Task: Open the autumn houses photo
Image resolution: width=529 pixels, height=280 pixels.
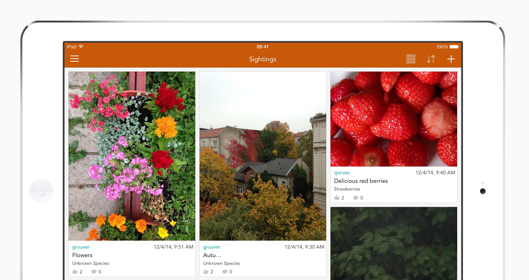Action: 263,156
